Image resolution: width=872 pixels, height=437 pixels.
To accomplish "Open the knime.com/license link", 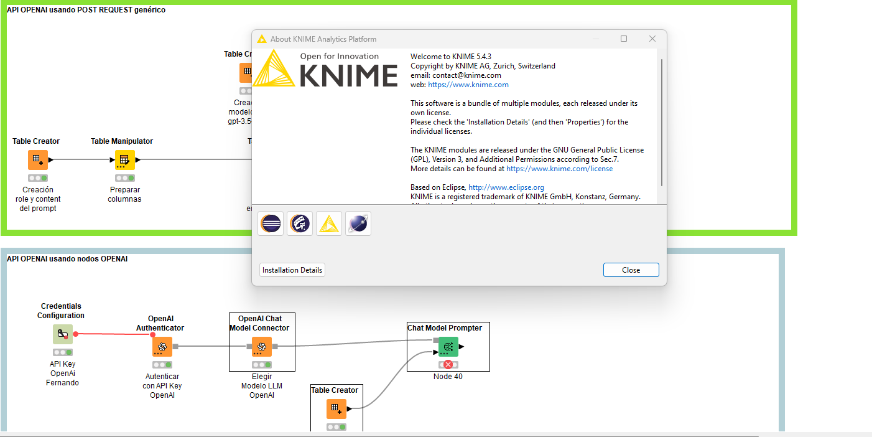I will (560, 169).
